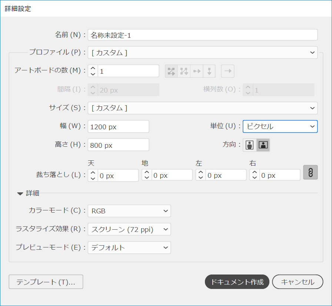Open the 単位 ピクセル dropdown

click(280, 126)
